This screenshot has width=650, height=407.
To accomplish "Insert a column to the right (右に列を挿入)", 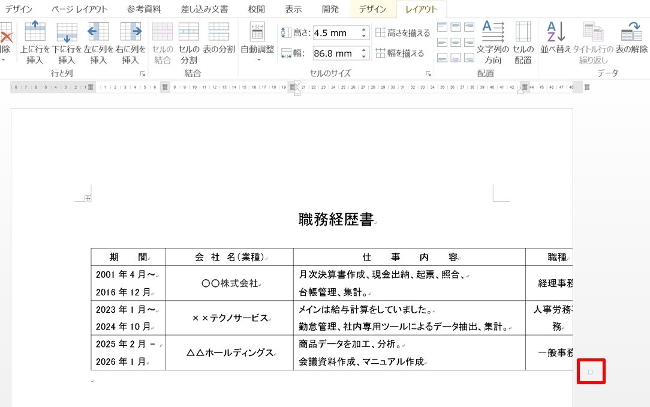I will [130, 43].
